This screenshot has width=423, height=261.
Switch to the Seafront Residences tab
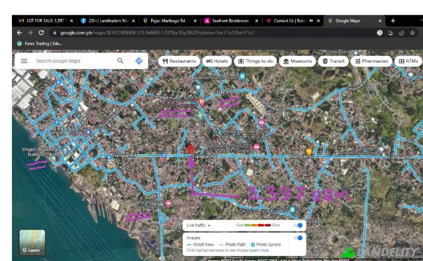230,20
